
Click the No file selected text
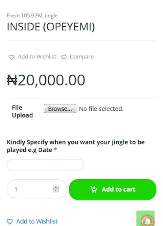click(x=101, y=109)
